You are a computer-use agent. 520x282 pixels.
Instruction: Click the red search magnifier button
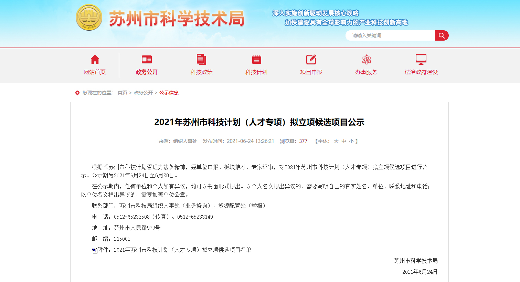tap(442, 35)
